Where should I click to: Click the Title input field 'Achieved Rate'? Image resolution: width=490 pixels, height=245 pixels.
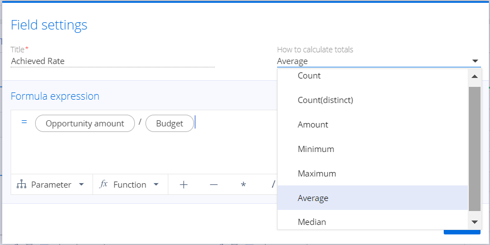pyautogui.click(x=113, y=61)
